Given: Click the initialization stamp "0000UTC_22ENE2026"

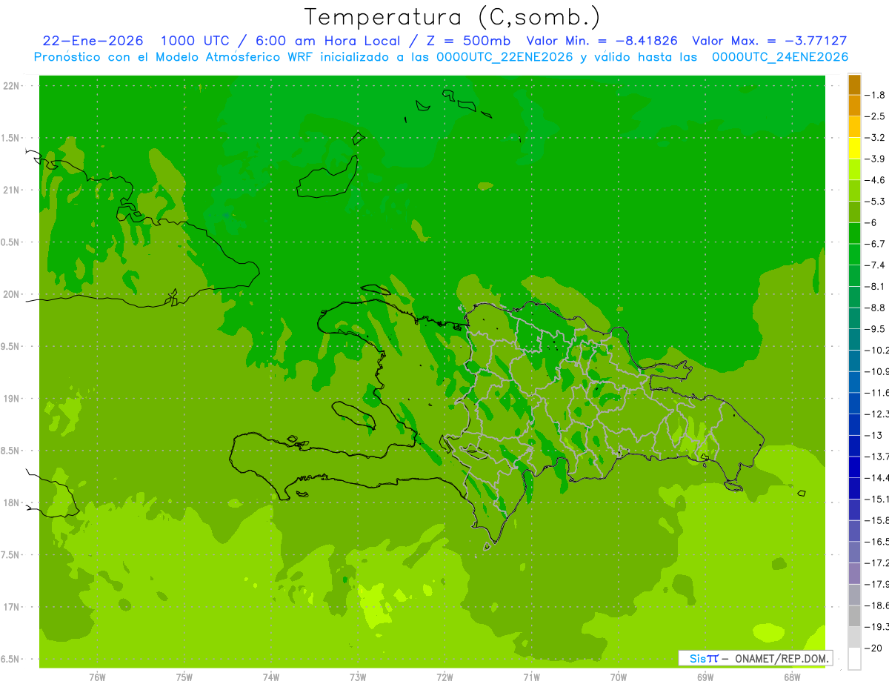Looking at the screenshot, I should pos(505,56).
